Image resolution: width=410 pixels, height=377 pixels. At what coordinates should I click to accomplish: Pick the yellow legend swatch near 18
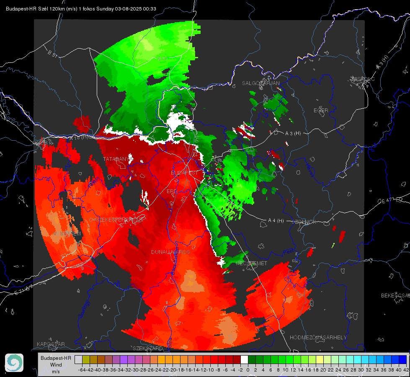point(320,360)
